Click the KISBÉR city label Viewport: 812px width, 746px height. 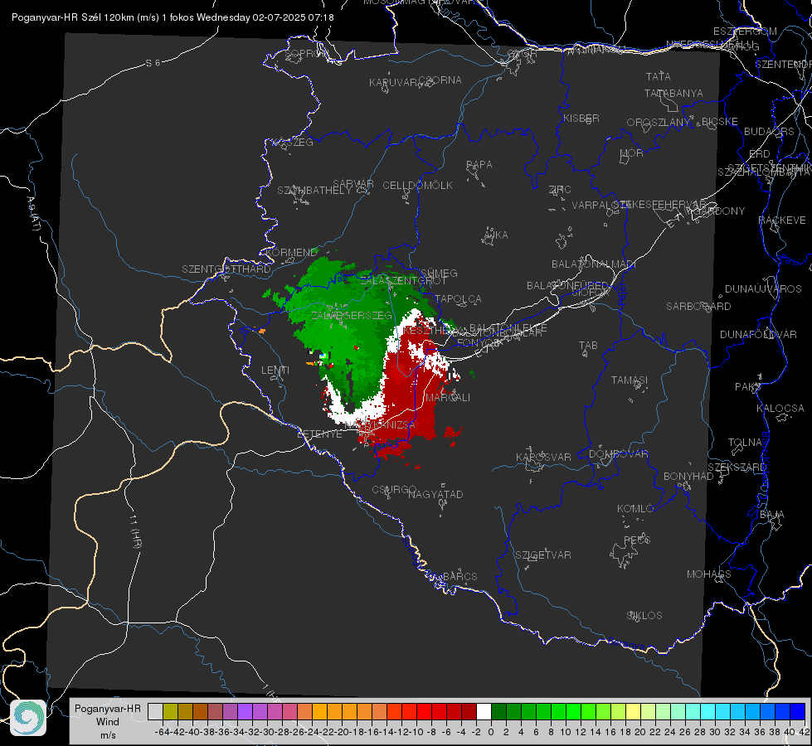tap(581, 119)
